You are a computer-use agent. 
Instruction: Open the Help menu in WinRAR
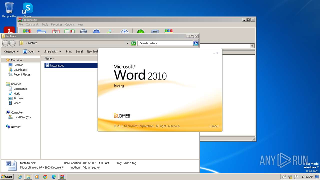pyautogui.click(x=80, y=24)
